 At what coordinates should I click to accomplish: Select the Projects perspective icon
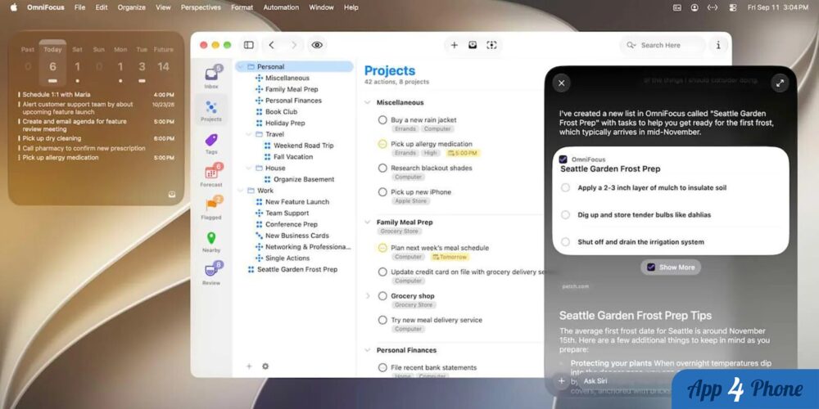click(211, 110)
